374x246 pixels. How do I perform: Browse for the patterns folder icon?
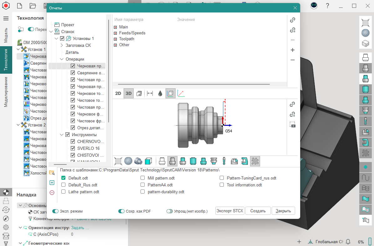point(52,173)
